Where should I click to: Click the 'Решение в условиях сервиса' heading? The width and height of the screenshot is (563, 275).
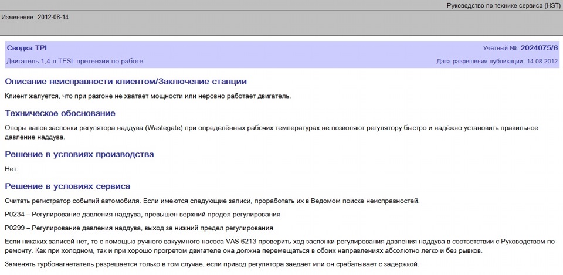point(67,186)
